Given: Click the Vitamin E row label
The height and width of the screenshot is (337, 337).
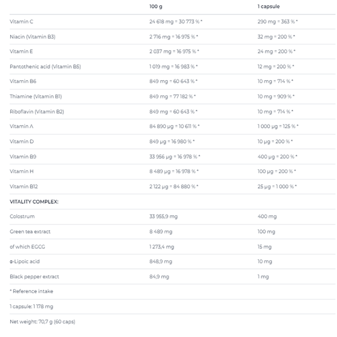Looking at the screenshot, I should pos(21,52).
